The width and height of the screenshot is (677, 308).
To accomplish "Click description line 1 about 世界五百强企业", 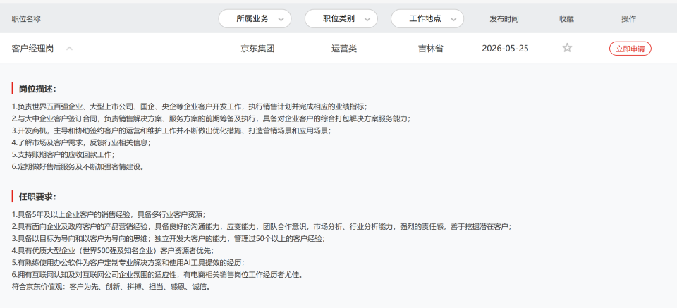I will [x=189, y=106].
